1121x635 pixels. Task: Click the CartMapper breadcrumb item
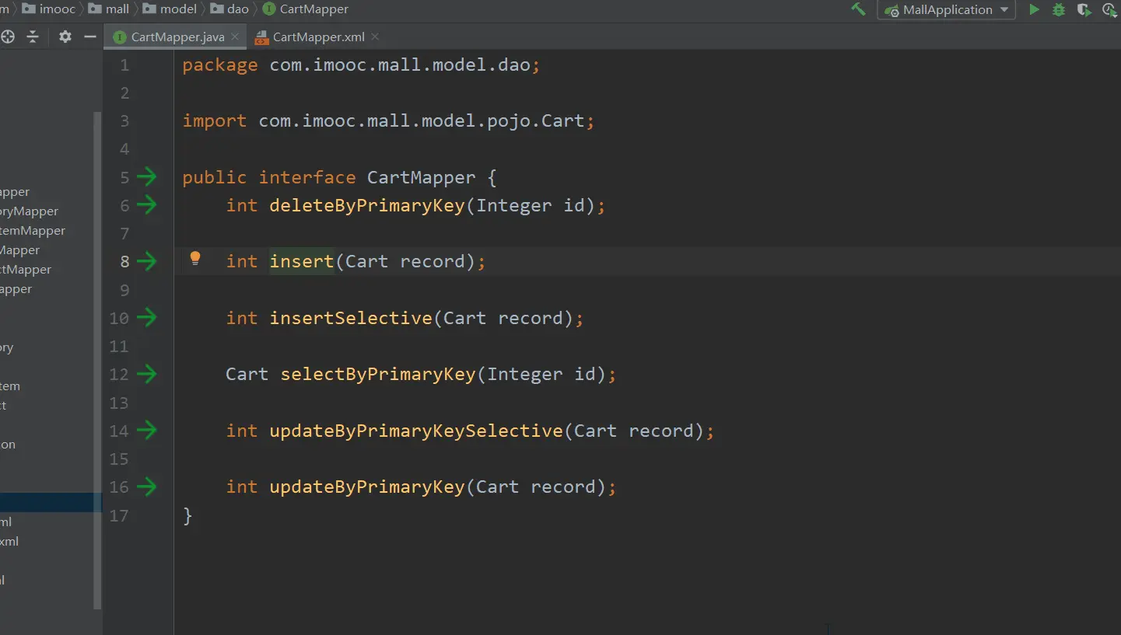click(306, 9)
